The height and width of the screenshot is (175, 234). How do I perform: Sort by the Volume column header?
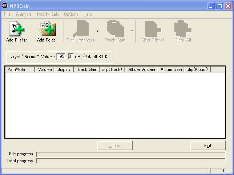coord(44,69)
